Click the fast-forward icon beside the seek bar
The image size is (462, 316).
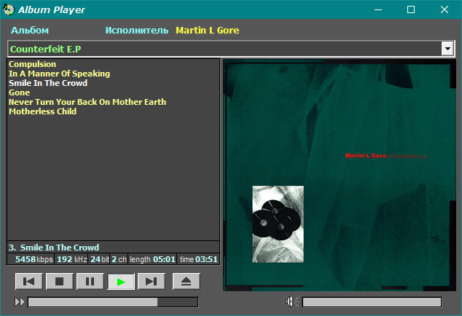tap(20, 302)
